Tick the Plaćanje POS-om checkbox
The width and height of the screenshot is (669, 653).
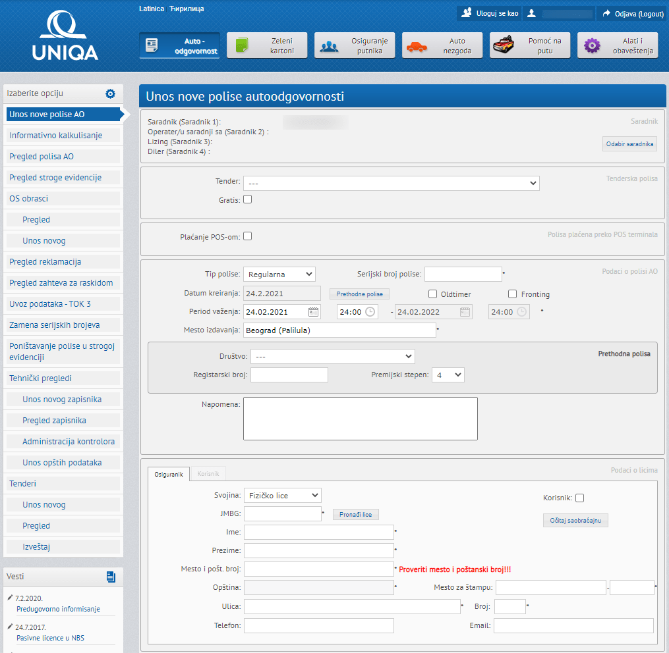pyautogui.click(x=248, y=236)
